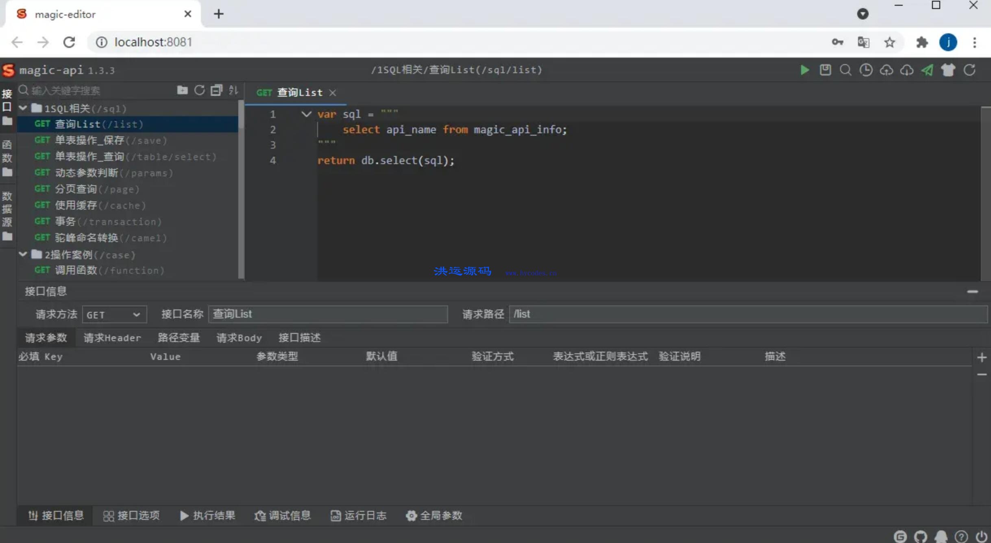
Task: Click the sort icon in sidebar toolbar
Action: click(233, 90)
